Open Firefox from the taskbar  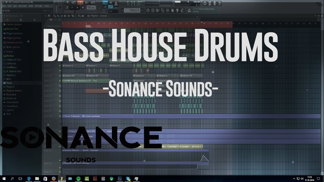(53, 178)
